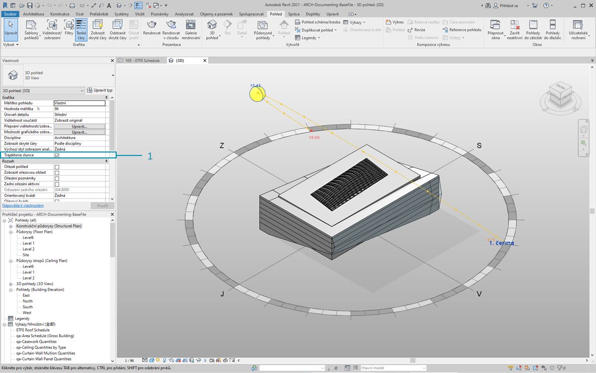Click Upravit button for Možnosti grafického zobrazení row
This screenshot has height=373, width=596.
click(x=79, y=133)
